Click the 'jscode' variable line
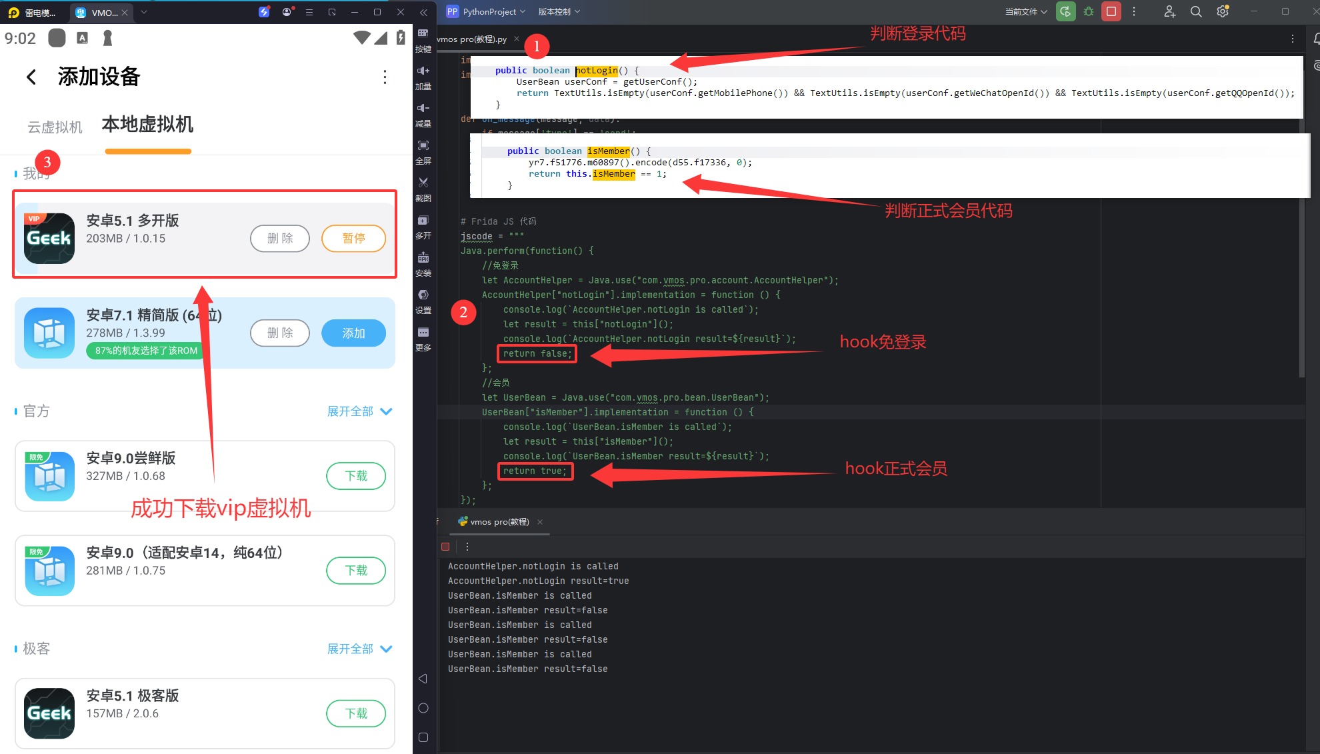Screen dimensions: 1320x754 (492, 236)
